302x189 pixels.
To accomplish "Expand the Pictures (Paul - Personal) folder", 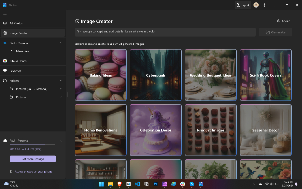I will 61,89.
